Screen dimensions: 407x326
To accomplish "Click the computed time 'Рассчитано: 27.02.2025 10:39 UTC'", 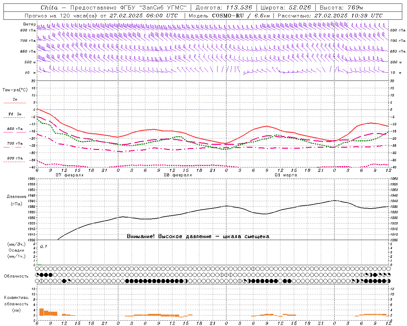I will coord(330,16).
